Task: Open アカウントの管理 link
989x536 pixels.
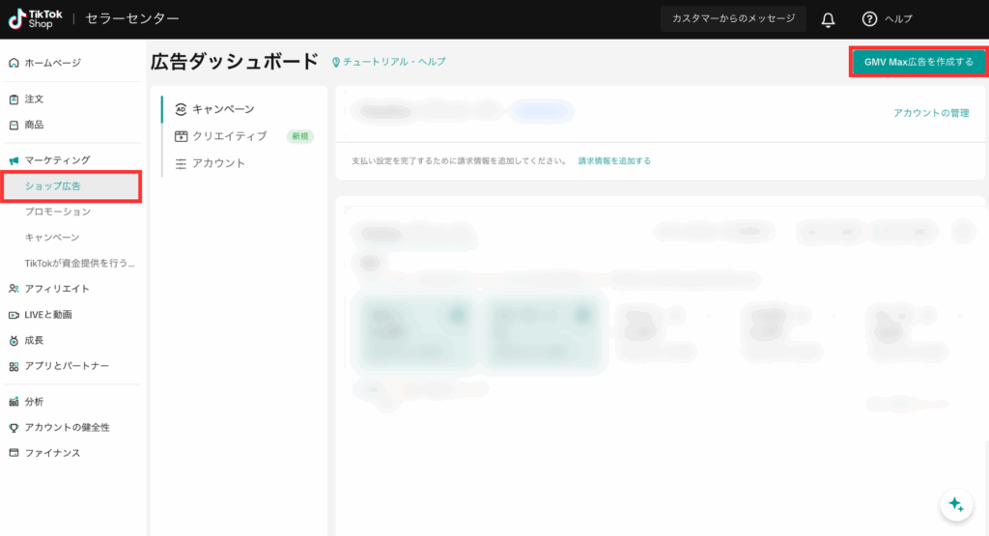Action: [x=930, y=113]
